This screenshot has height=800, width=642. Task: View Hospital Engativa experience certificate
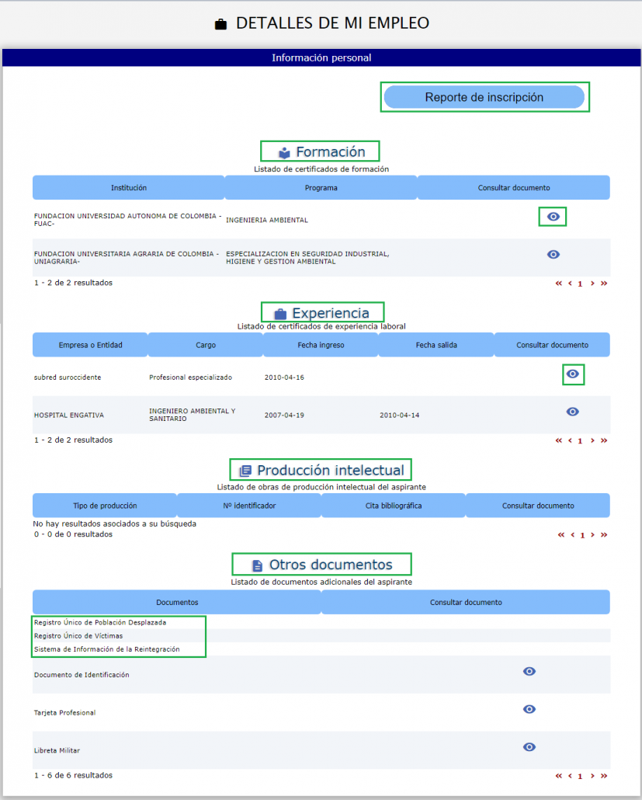[572, 412]
